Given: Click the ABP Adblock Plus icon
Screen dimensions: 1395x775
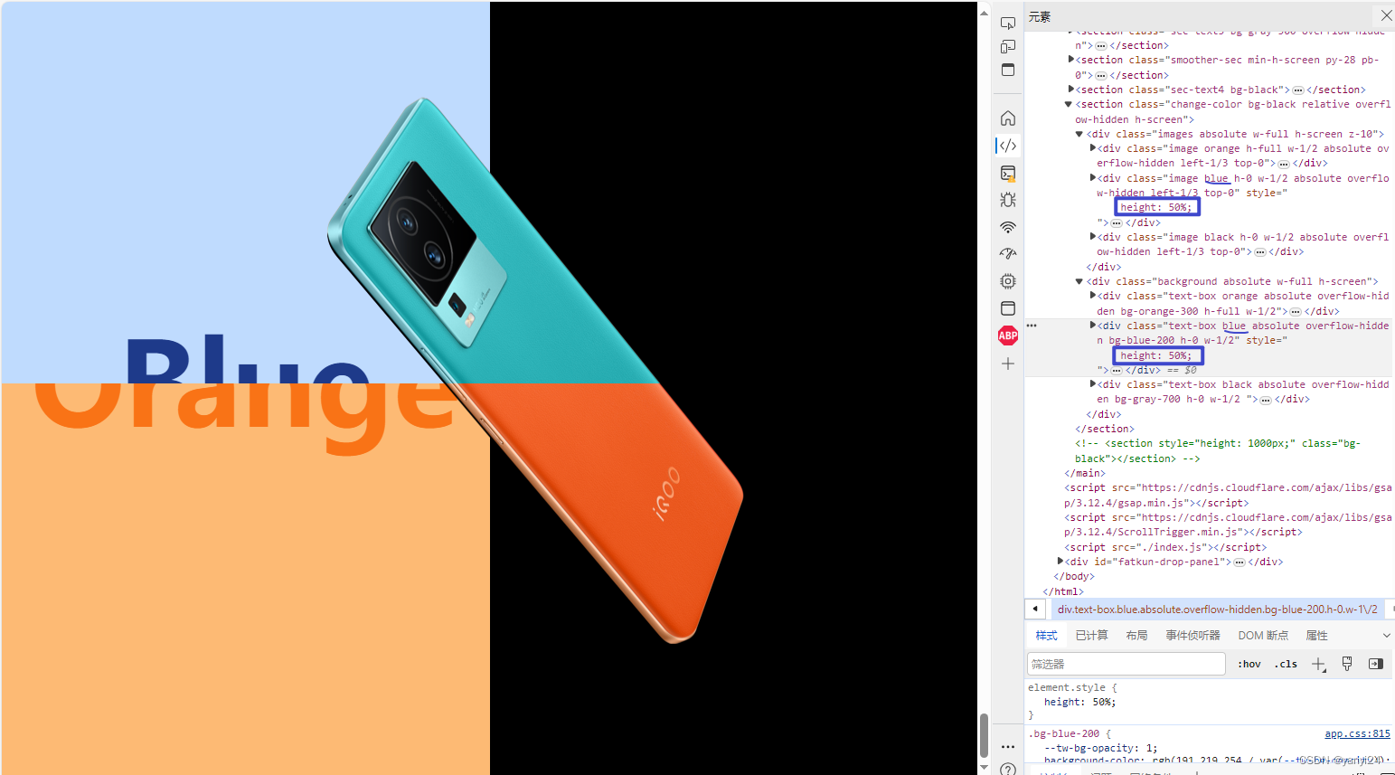Looking at the screenshot, I should [x=1008, y=336].
